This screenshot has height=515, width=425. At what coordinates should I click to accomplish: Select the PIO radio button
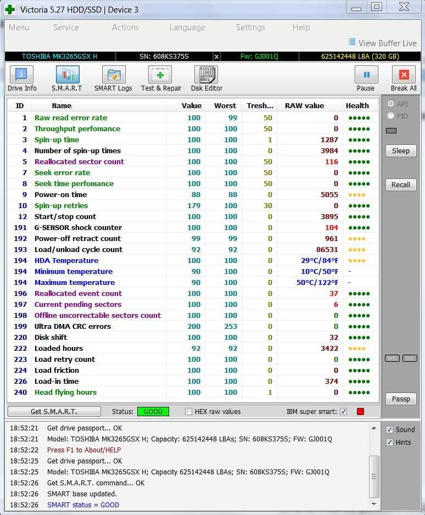coord(390,116)
